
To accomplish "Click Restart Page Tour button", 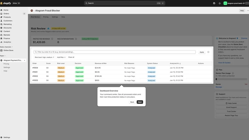I will pyautogui.click(x=231, y=115).
